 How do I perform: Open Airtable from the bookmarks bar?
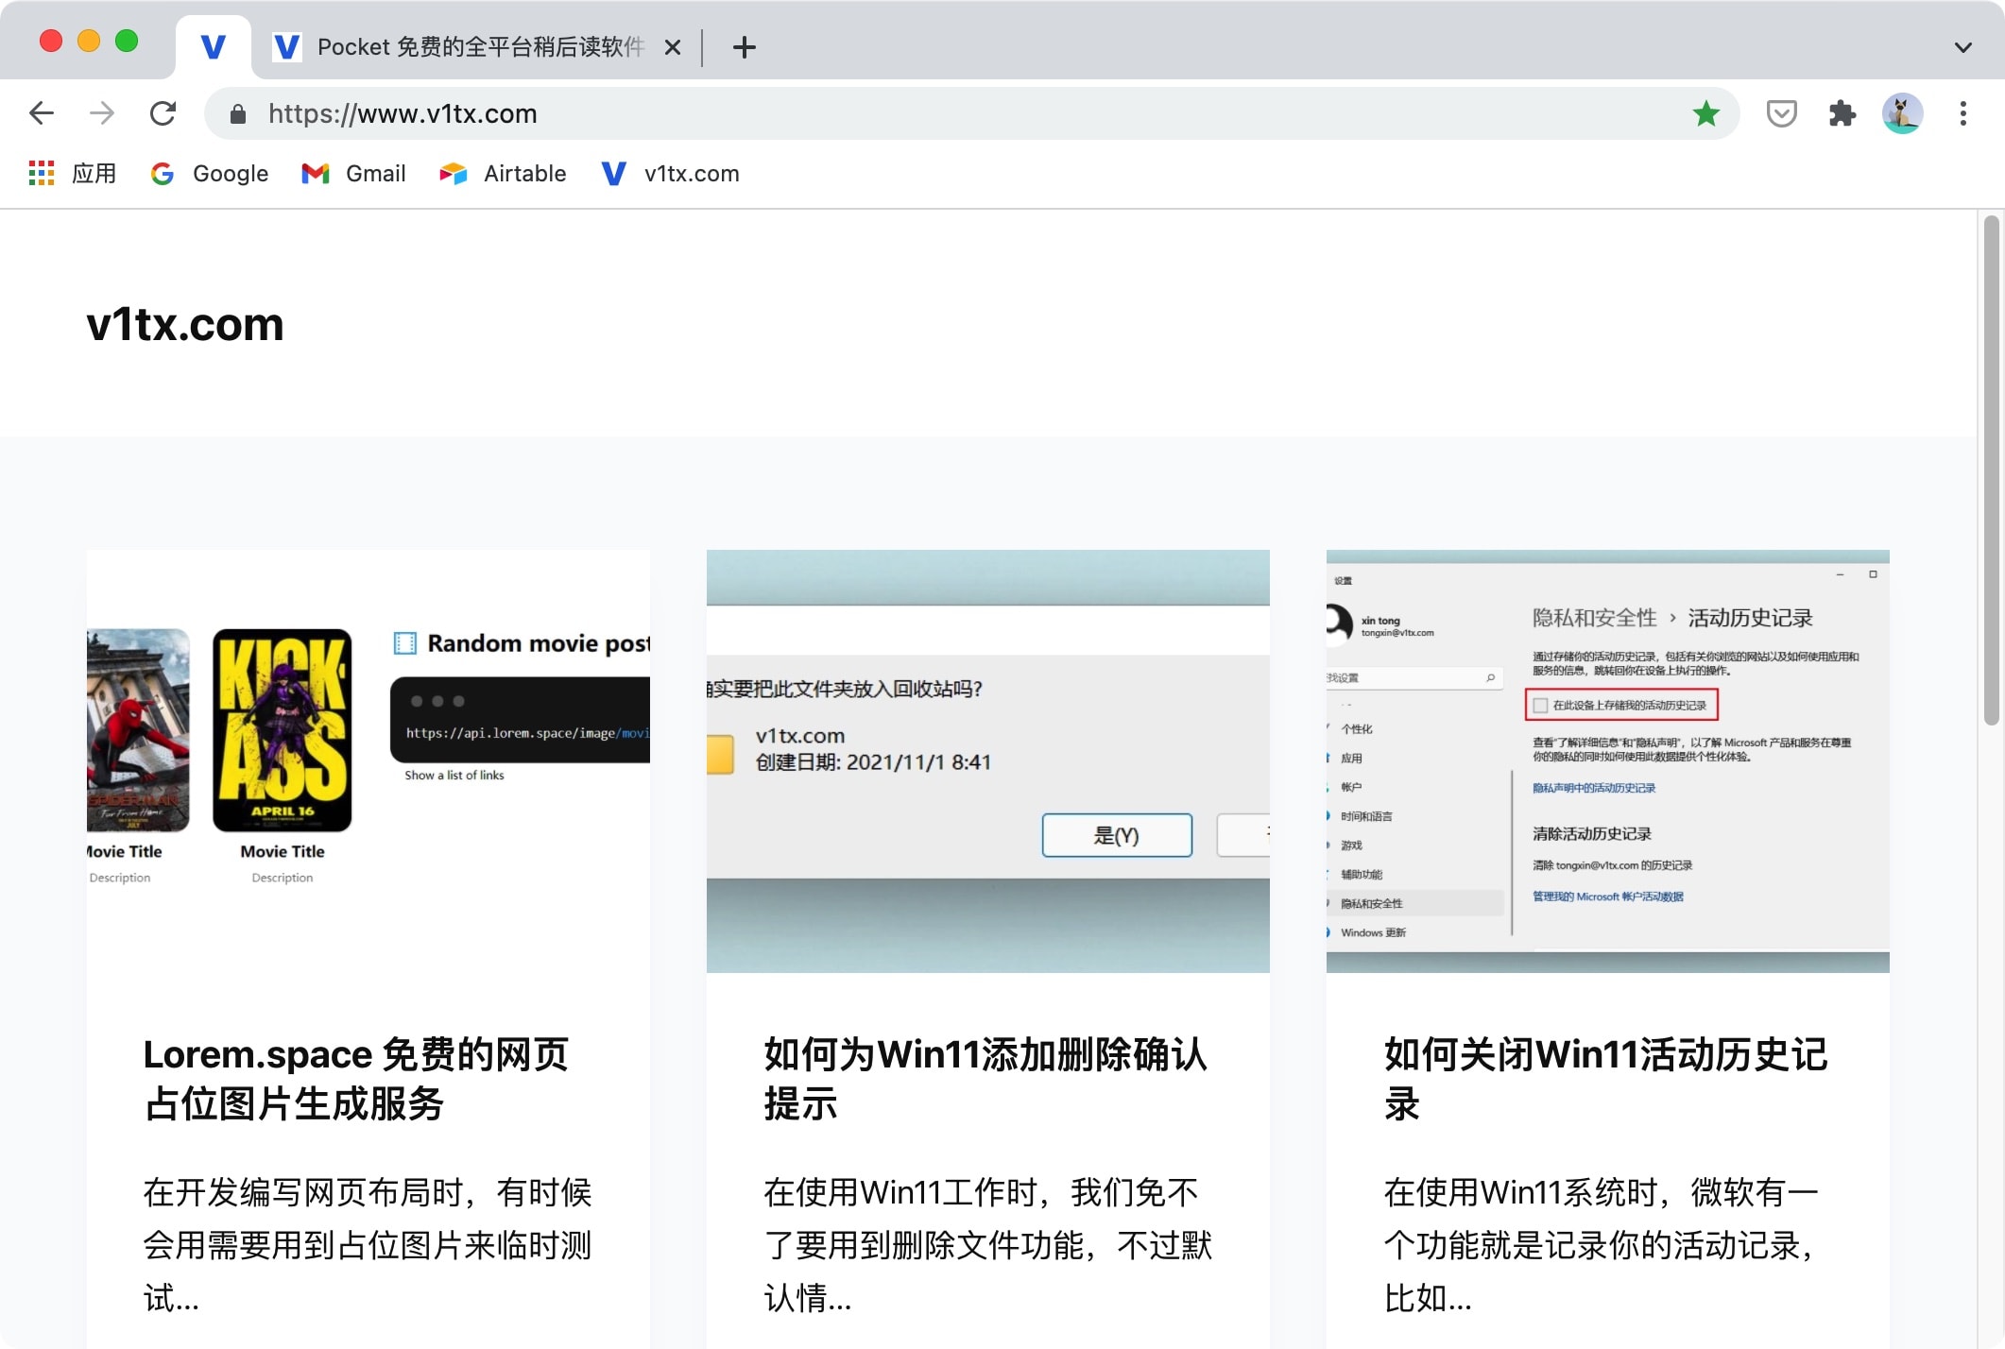(502, 173)
